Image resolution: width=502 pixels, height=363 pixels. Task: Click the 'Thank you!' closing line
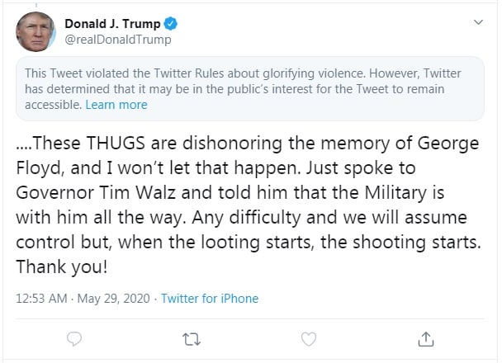[62, 266]
